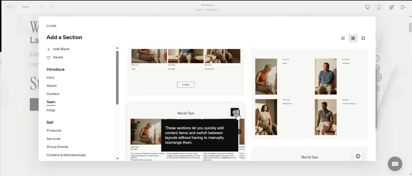The width and height of the screenshot is (412, 176).
Task: Click the redo arrow icon
Action: [x=52, y=7]
